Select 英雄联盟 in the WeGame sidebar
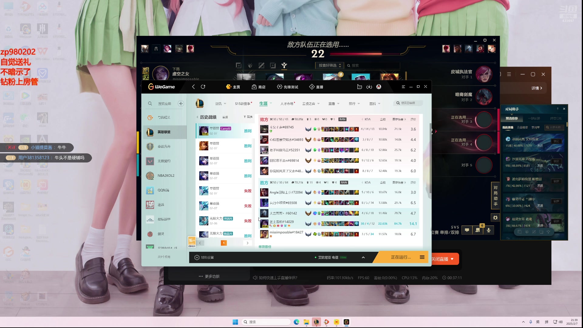Viewport: 583px width, 328px height. click(165, 132)
